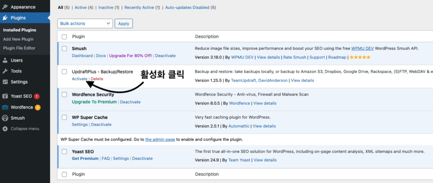Image resolution: width=433 pixels, height=183 pixels.
Task: Open Add New Plugin submenu item
Action: point(18,39)
